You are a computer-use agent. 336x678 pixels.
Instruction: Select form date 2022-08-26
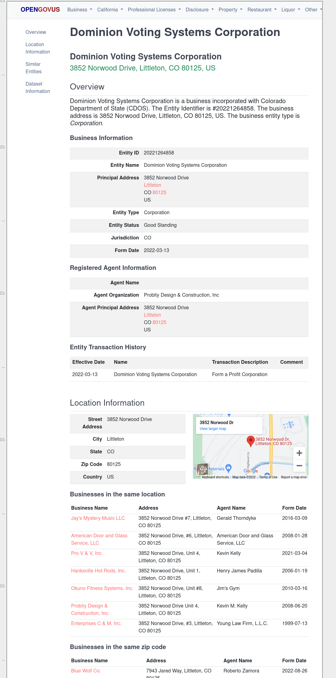(x=295, y=671)
